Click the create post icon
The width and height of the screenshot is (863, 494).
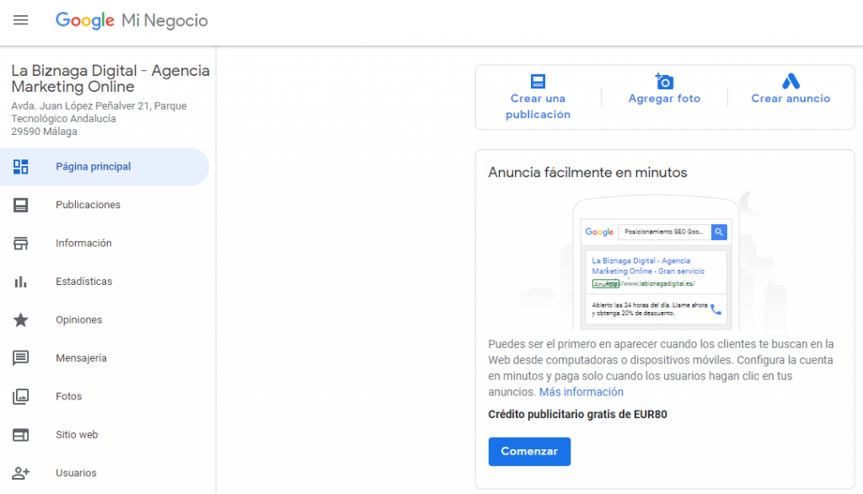pyautogui.click(x=538, y=82)
